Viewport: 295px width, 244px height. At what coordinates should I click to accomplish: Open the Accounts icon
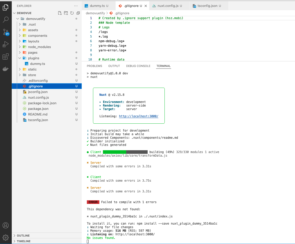(x=6, y=225)
